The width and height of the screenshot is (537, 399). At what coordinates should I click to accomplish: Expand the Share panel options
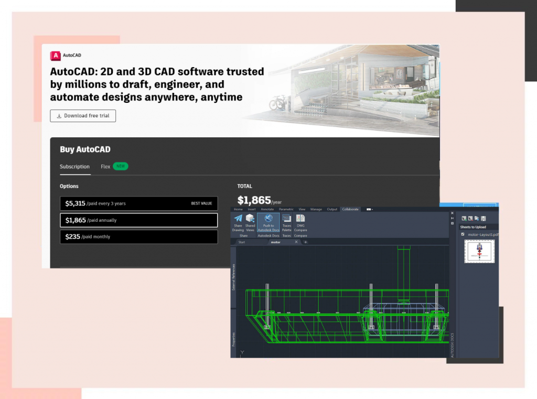(243, 235)
